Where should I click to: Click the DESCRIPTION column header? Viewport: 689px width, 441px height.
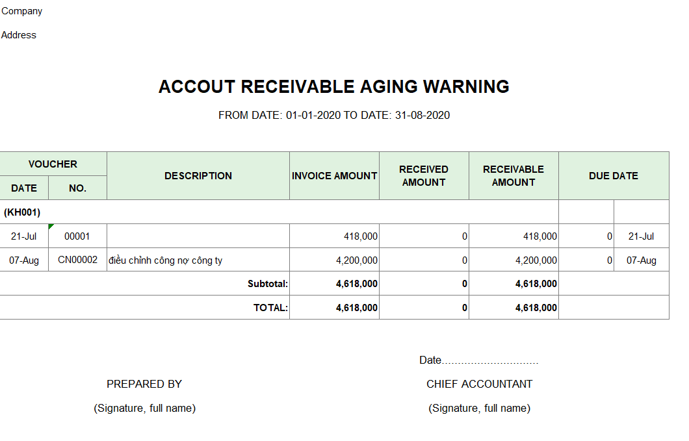(x=198, y=175)
